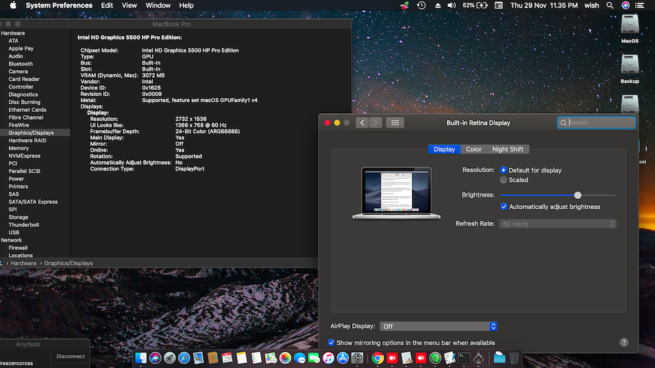Screen dimensions: 655x368
Task: Open Photos pinwheel icon in Dock
Action: click(285, 358)
